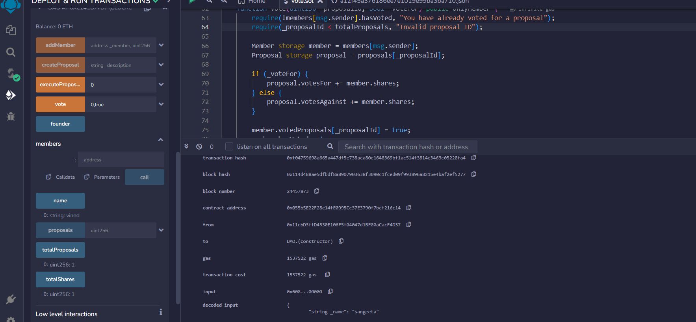This screenshot has width=696, height=322.
Task: Click the Low level interactions info icon
Action: click(x=161, y=312)
